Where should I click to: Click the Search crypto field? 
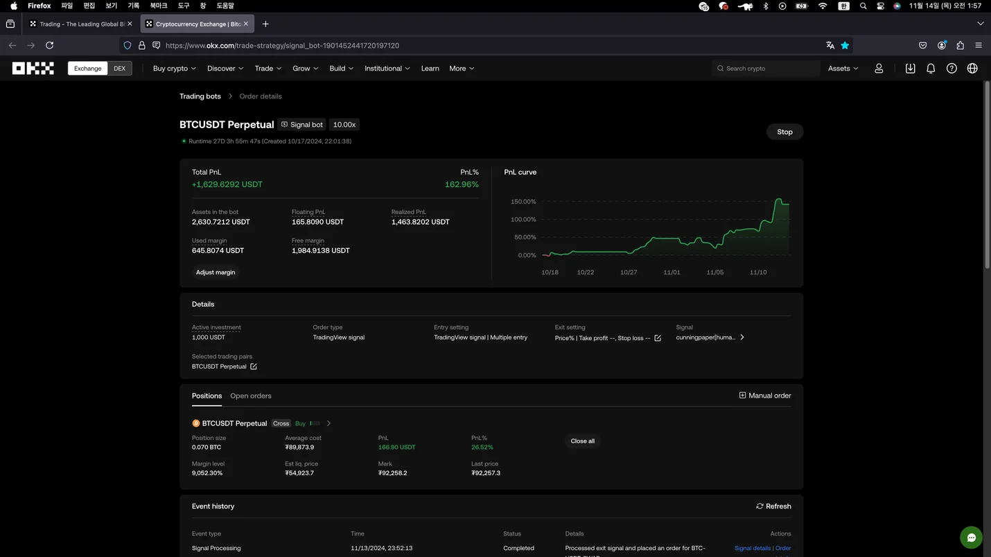pos(766,69)
